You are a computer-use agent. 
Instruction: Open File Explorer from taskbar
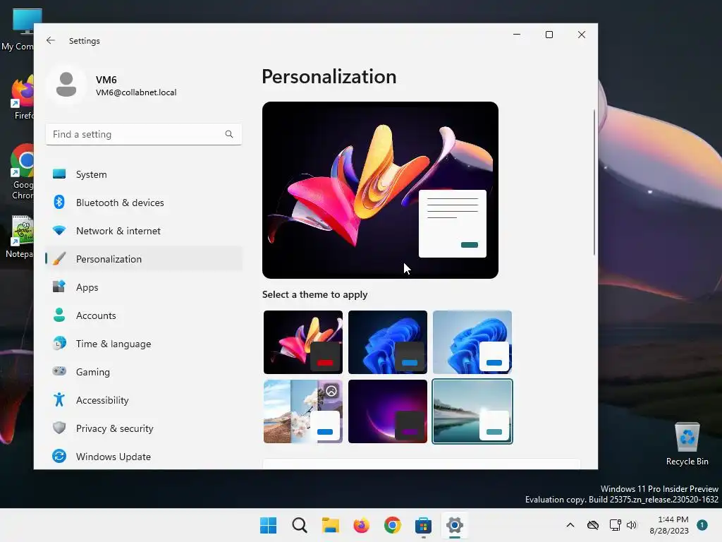pyautogui.click(x=330, y=525)
